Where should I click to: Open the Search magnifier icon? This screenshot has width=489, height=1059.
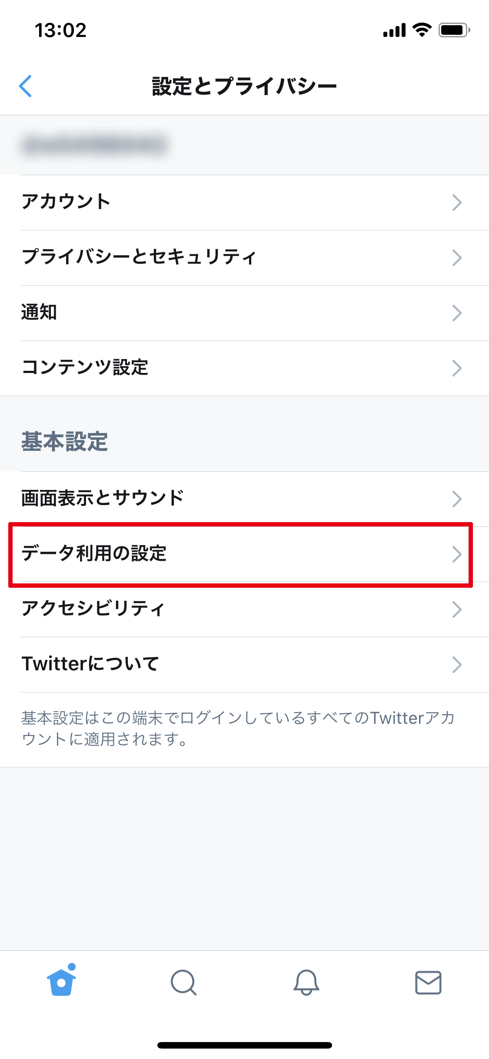tap(183, 982)
